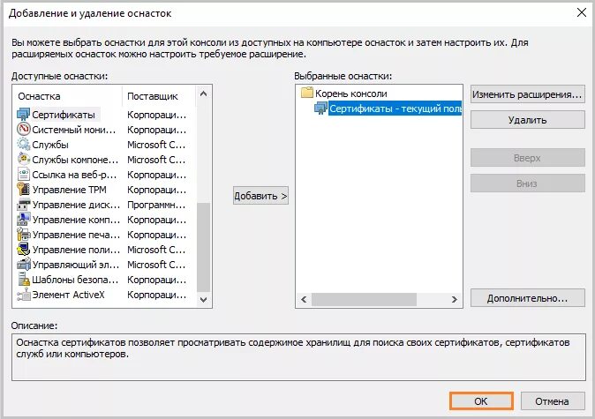The width and height of the screenshot is (595, 419).
Task: Click the disabled Вниз button
Action: point(527,183)
